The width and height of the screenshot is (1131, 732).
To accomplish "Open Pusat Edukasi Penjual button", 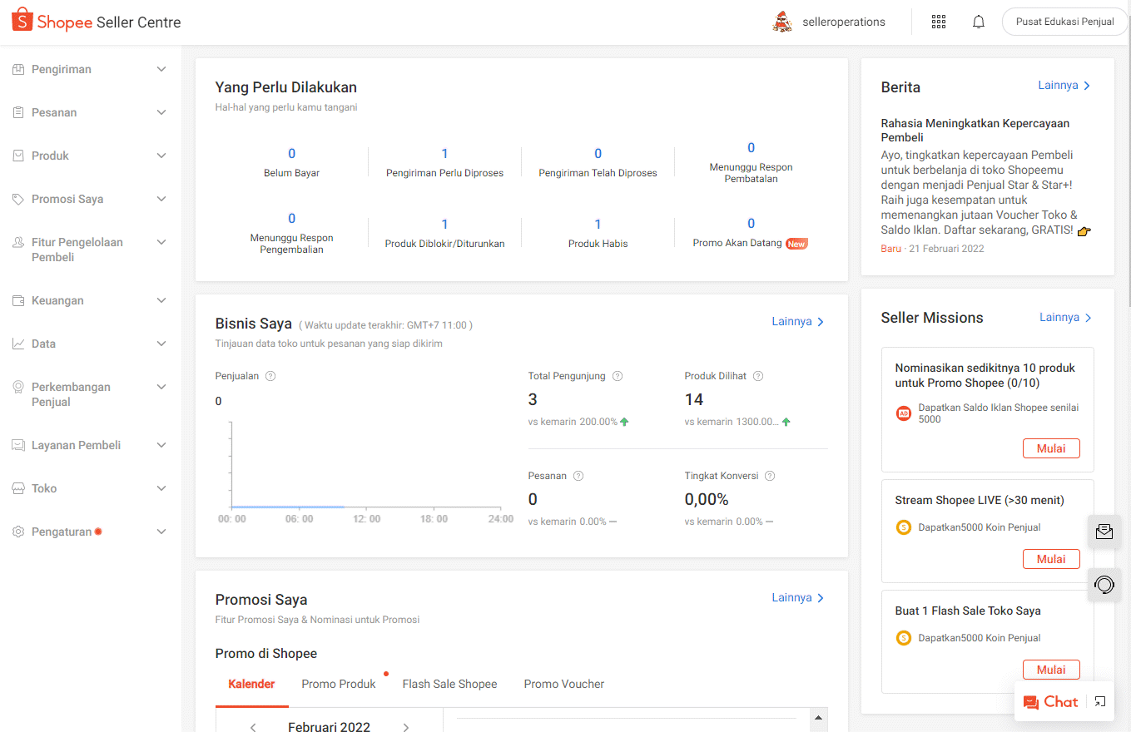I will pos(1064,22).
